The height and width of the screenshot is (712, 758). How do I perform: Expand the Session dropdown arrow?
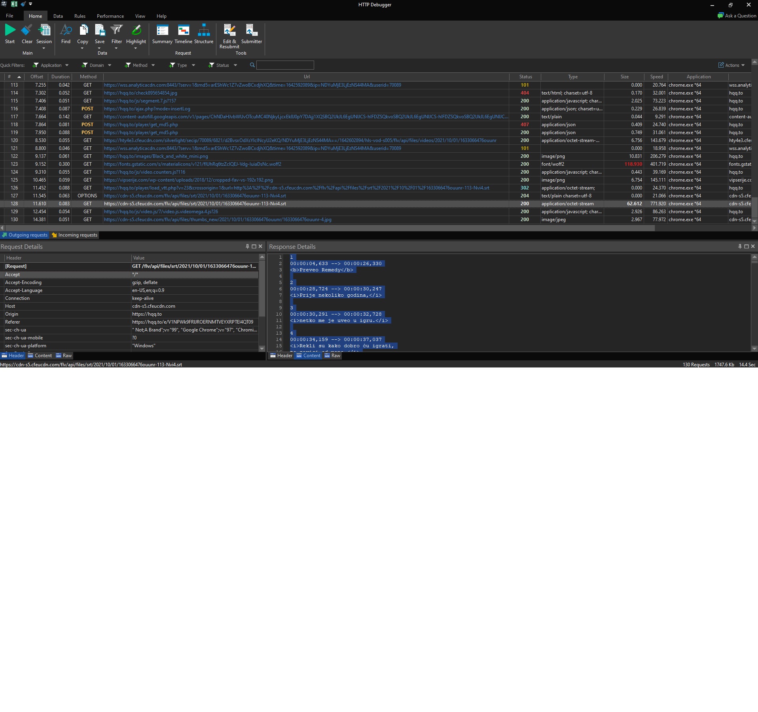[44, 48]
